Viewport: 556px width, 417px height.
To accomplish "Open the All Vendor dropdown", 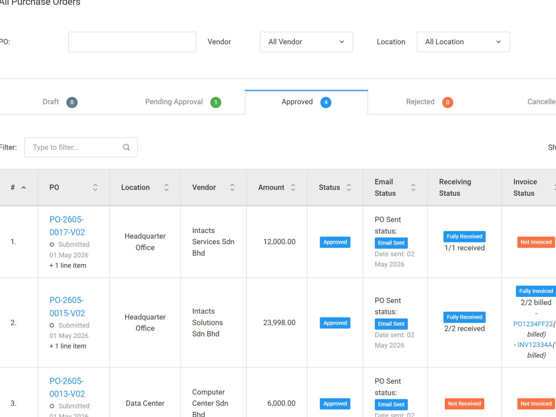I will pyautogui.click(x=306, y=42).
